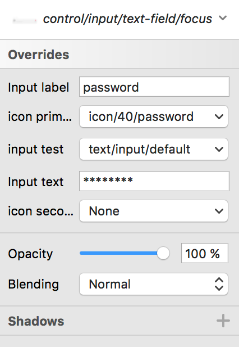The width and height of the screenshot is (239, 347).
Task: Open the icon secondary None dropdown
Action: tap(154, 211)
